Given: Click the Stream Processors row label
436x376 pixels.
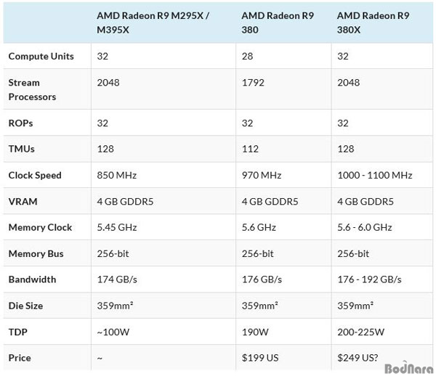Looking at the screenshot, I should click(32, 90).
